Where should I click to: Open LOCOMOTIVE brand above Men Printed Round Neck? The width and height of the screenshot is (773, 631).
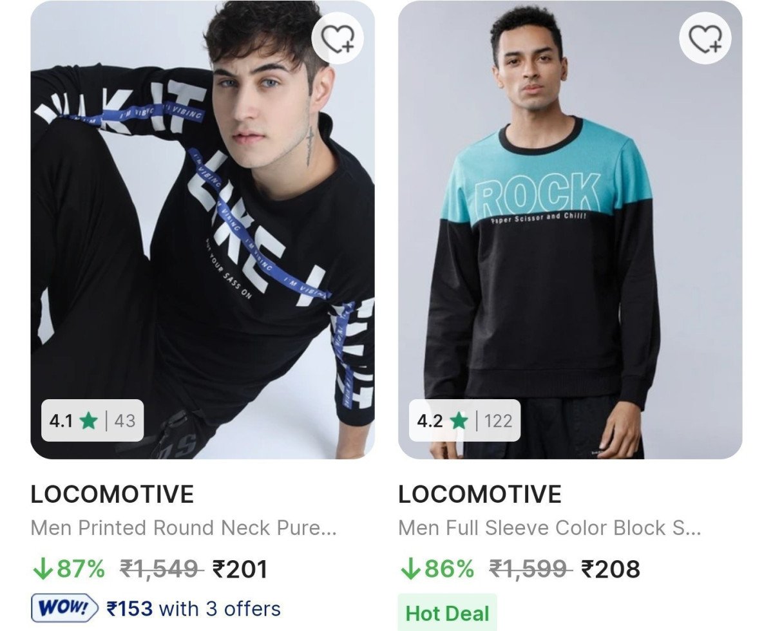tap(112, 494)
